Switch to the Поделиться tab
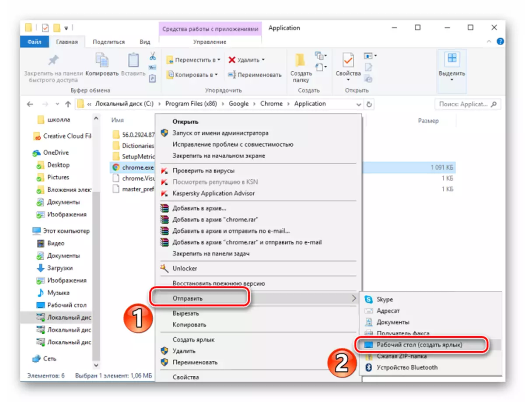 108,42
